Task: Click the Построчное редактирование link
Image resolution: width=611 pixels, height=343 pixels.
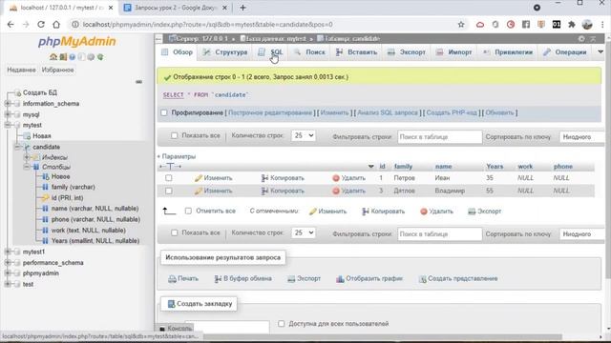Action: (270, 112)
